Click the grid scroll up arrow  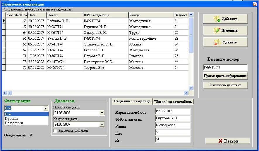(191, 15)
